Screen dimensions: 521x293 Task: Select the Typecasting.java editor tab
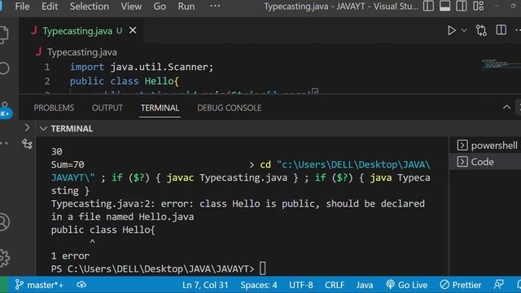point(82,31)
